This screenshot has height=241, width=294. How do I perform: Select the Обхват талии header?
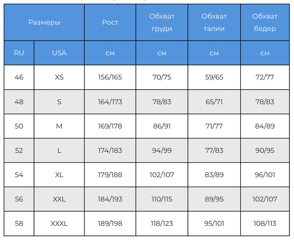pos(214,22)
